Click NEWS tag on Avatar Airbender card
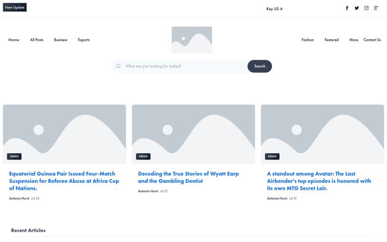Image resolution: width=387 pixels, height=242 pixels. click(x=272, y=156)
